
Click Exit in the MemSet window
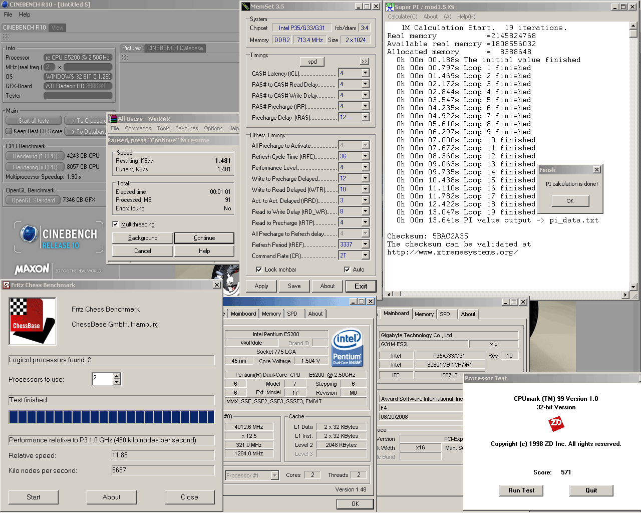click(361, 286)
